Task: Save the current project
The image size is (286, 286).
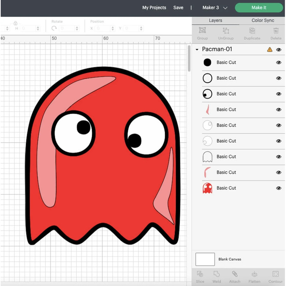Action: click(x=178, y=8)
